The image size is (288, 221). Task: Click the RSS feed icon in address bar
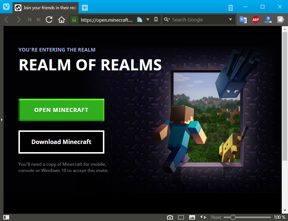coord(140,20)
